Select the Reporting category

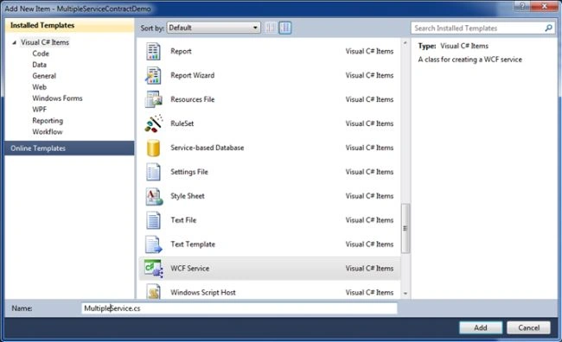coord(48,121)
